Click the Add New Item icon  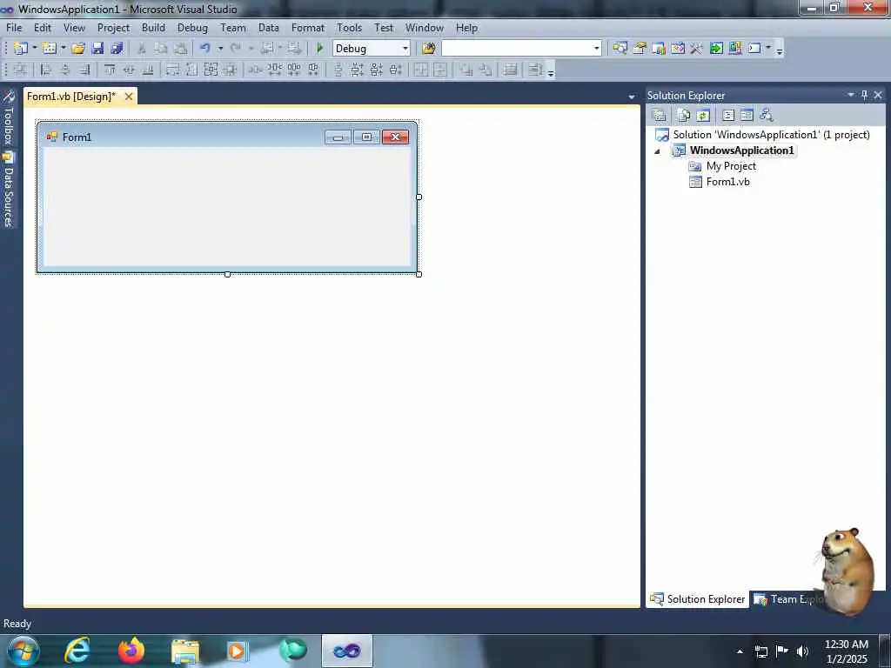[x=50, y=49]
